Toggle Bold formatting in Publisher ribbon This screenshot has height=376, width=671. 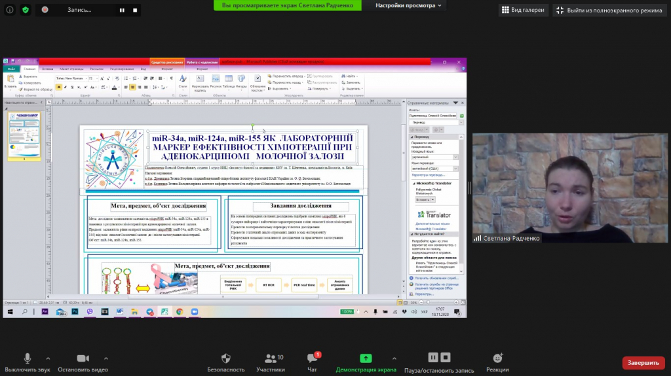(58, 87)
